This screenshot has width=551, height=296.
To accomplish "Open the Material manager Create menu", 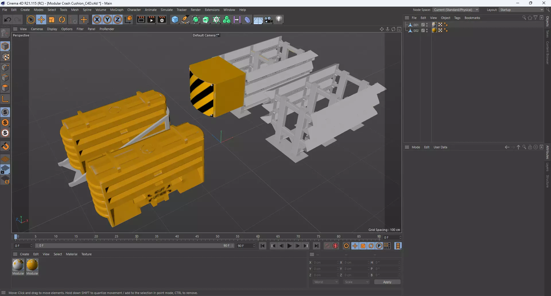I will click(x=24, y=254).
